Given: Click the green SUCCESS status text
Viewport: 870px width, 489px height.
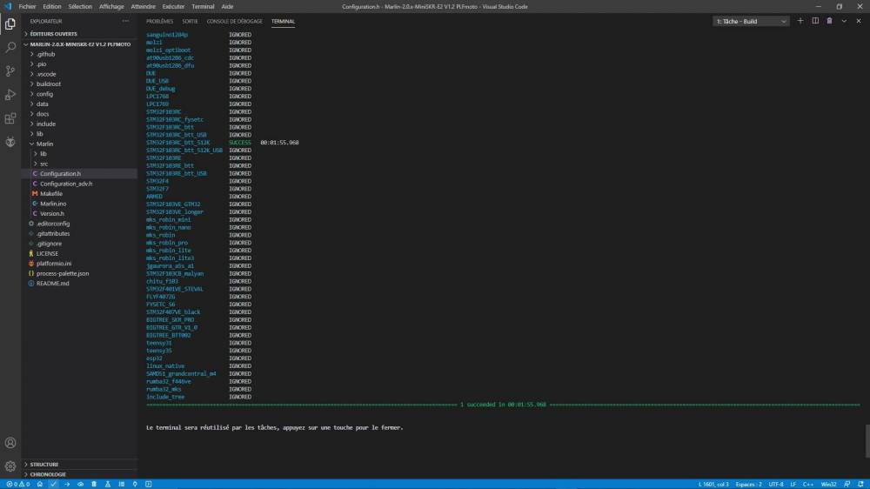Looking at the screenshot, I should pos(240,143).
